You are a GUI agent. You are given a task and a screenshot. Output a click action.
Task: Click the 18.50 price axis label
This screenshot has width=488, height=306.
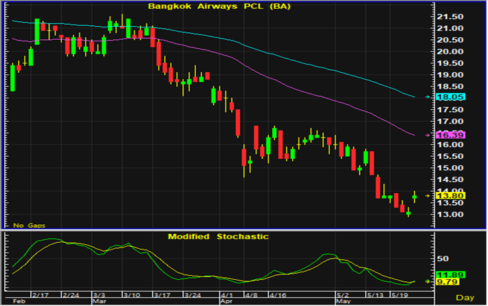tap(450, 87)
